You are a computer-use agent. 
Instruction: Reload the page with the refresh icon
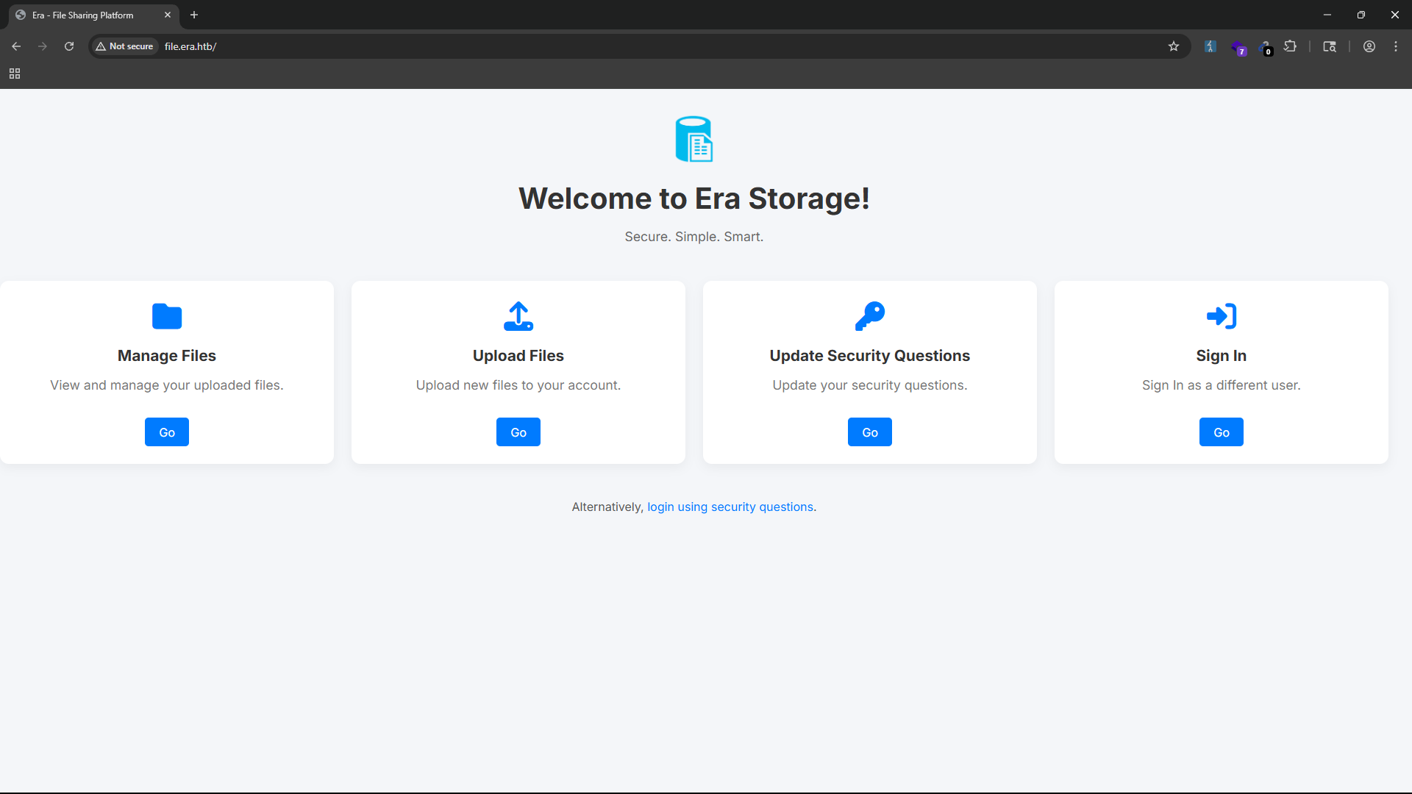tap(69, 46)
